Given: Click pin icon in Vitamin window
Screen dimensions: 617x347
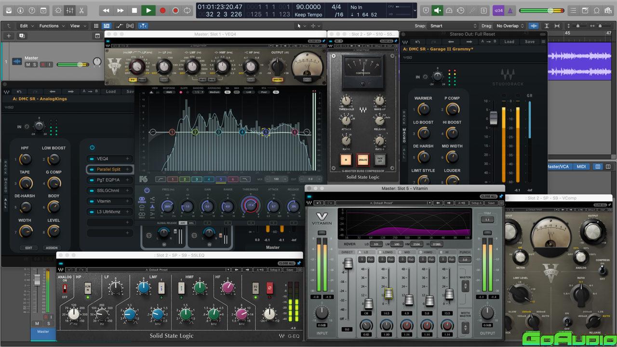Looking at the screenshot, I should [x=501, y=196].
